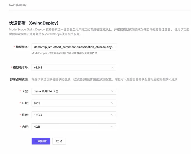Click the intro paragraph starting ModelScope SwingDeploy 支持

[x=99, y=32]
